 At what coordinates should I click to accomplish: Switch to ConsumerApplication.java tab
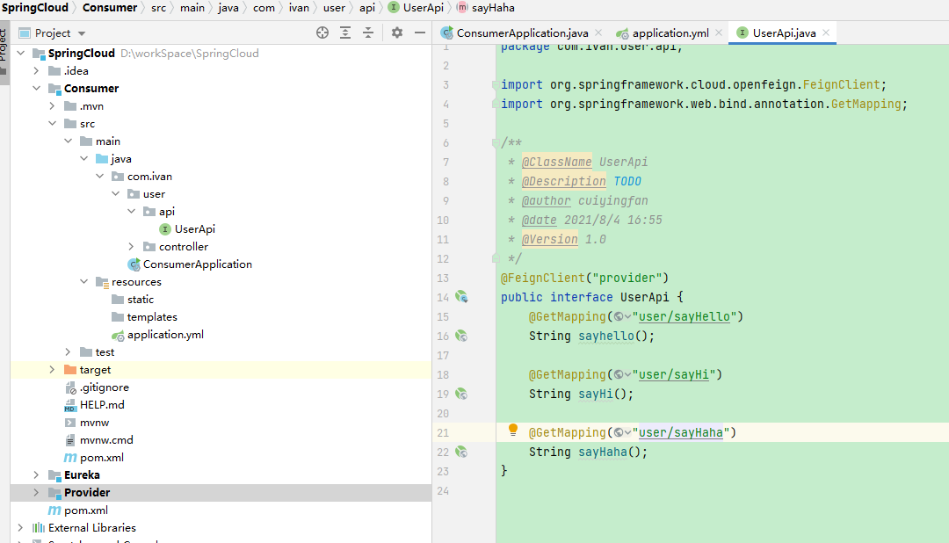coord(522,33)
